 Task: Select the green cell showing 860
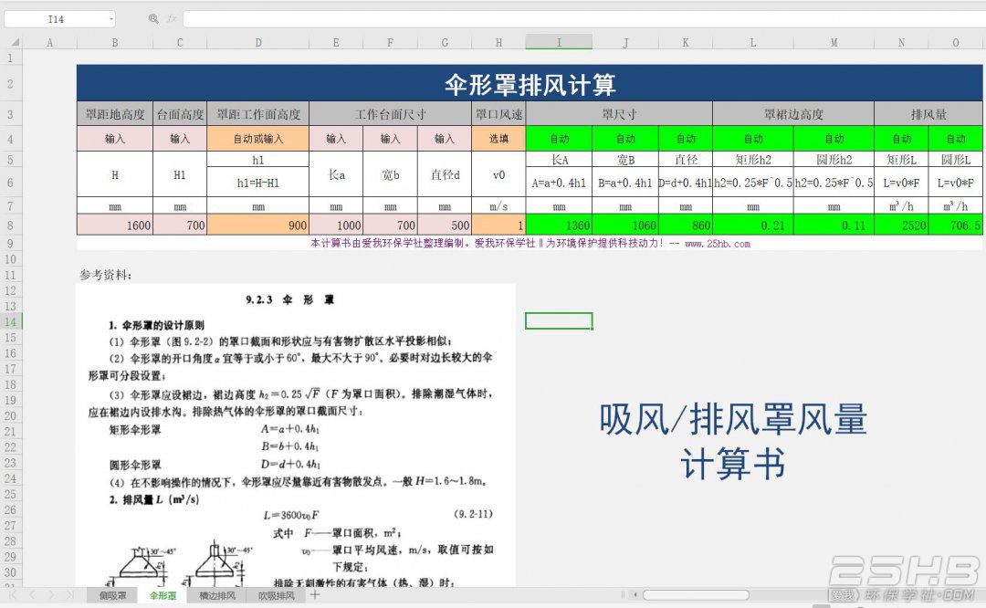pyautogui.click(x=686, y=225)
